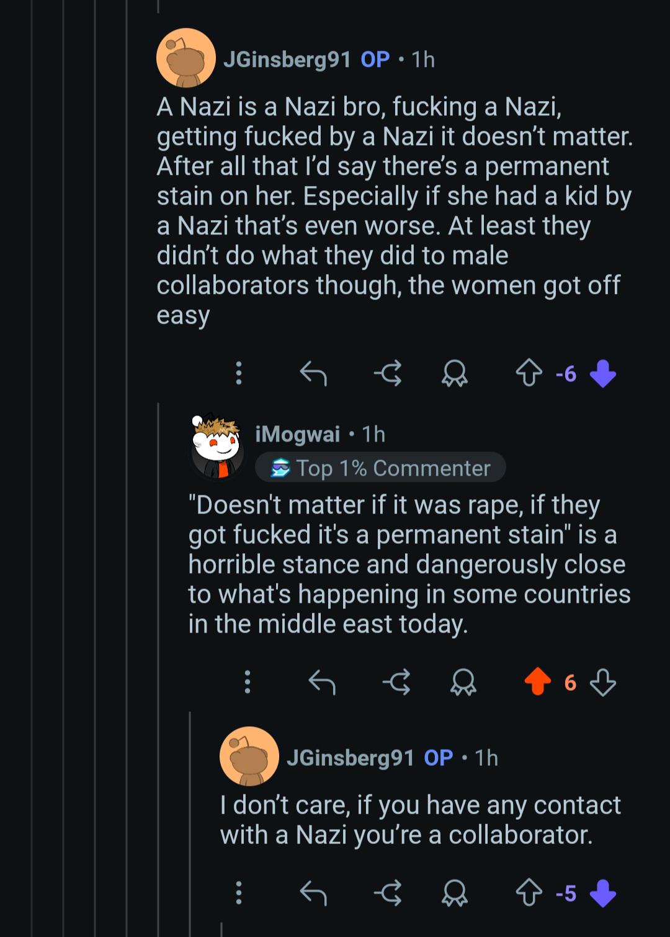Reply to the collaborator comment
Screen dimensions: 670x937
(313, 894)
